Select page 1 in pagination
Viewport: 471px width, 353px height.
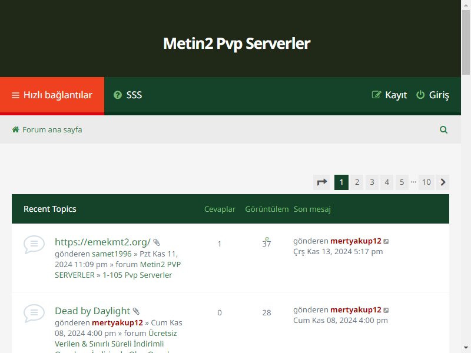[341, 182]
